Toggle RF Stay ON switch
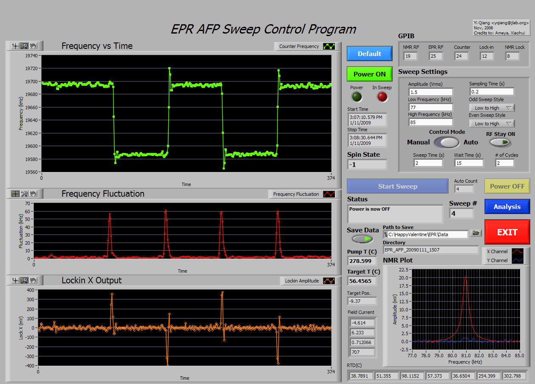This screenshot has height=384, width=535. 500,143
